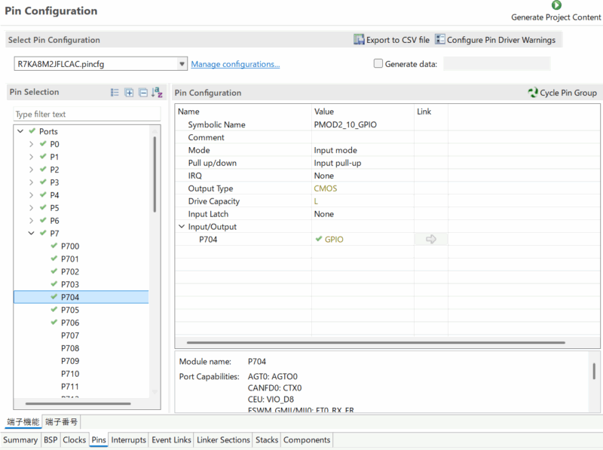Click the list view icon in Pin Selection

[115, 93]
